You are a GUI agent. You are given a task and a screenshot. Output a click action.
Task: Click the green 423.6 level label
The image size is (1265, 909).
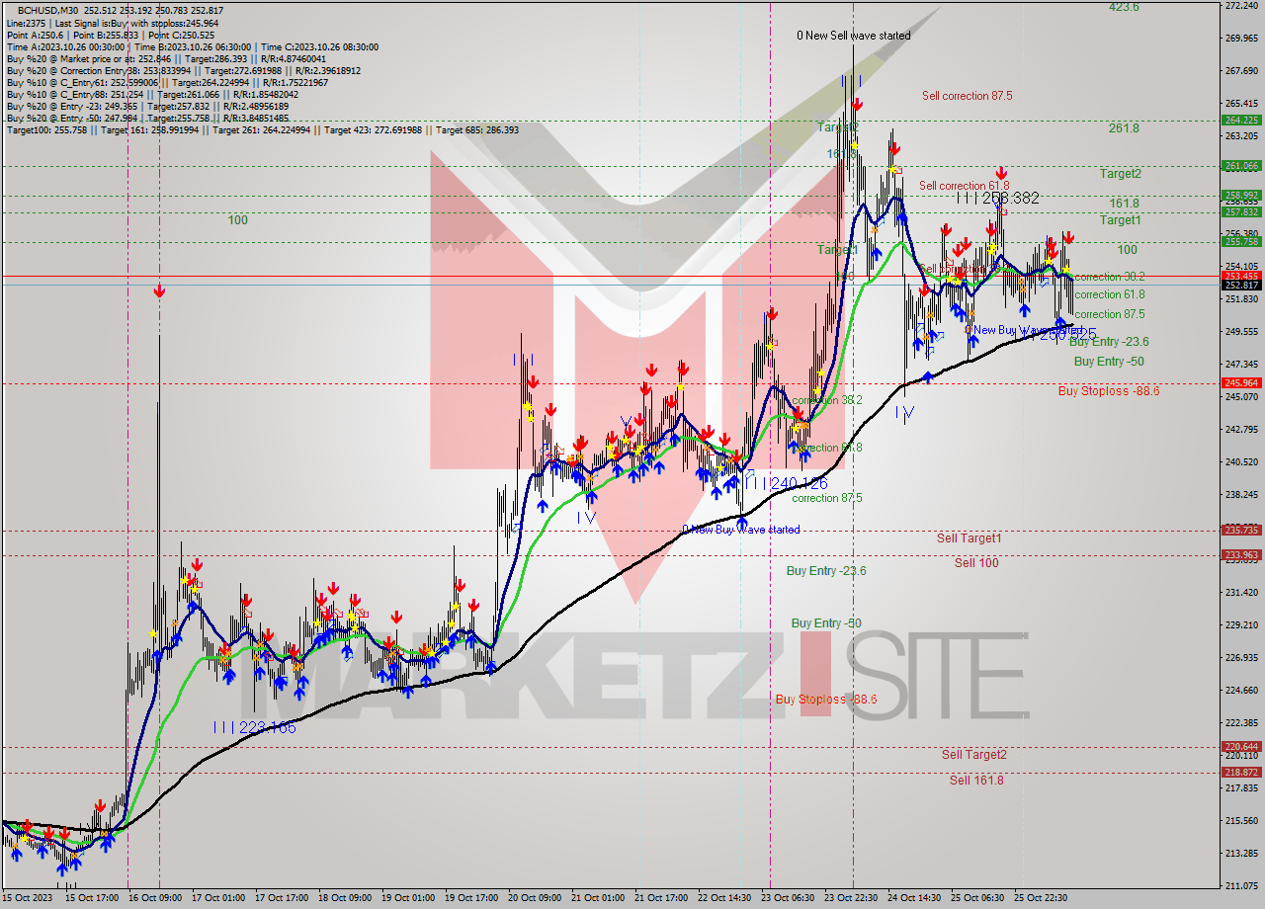[x=1124, y=7]
